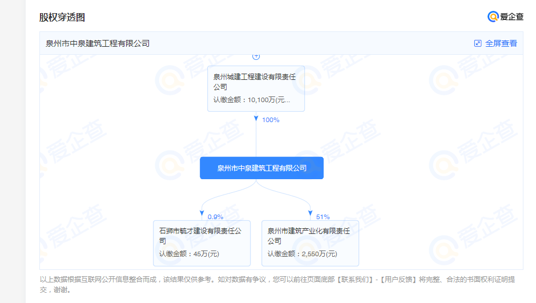Click 认缴金额：10,100万 text
536x303 pixels.
click(252, 100)
